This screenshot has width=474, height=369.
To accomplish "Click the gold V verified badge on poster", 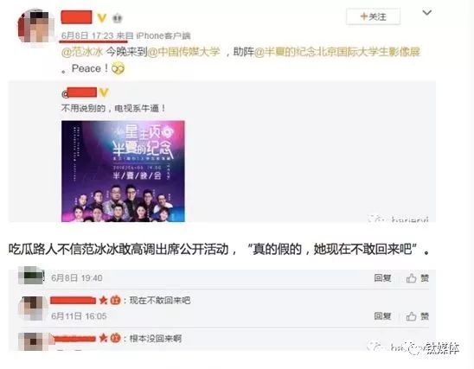I will tap(102, 18).
